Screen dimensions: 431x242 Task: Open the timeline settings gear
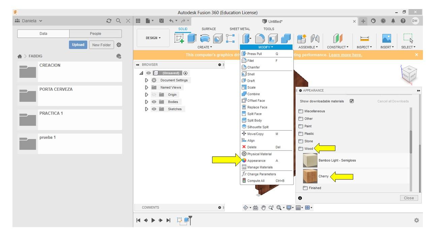click(x=417, y=220)
